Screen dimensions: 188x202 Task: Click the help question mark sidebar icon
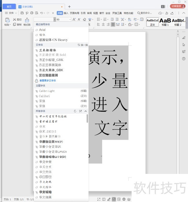point(184,59)
